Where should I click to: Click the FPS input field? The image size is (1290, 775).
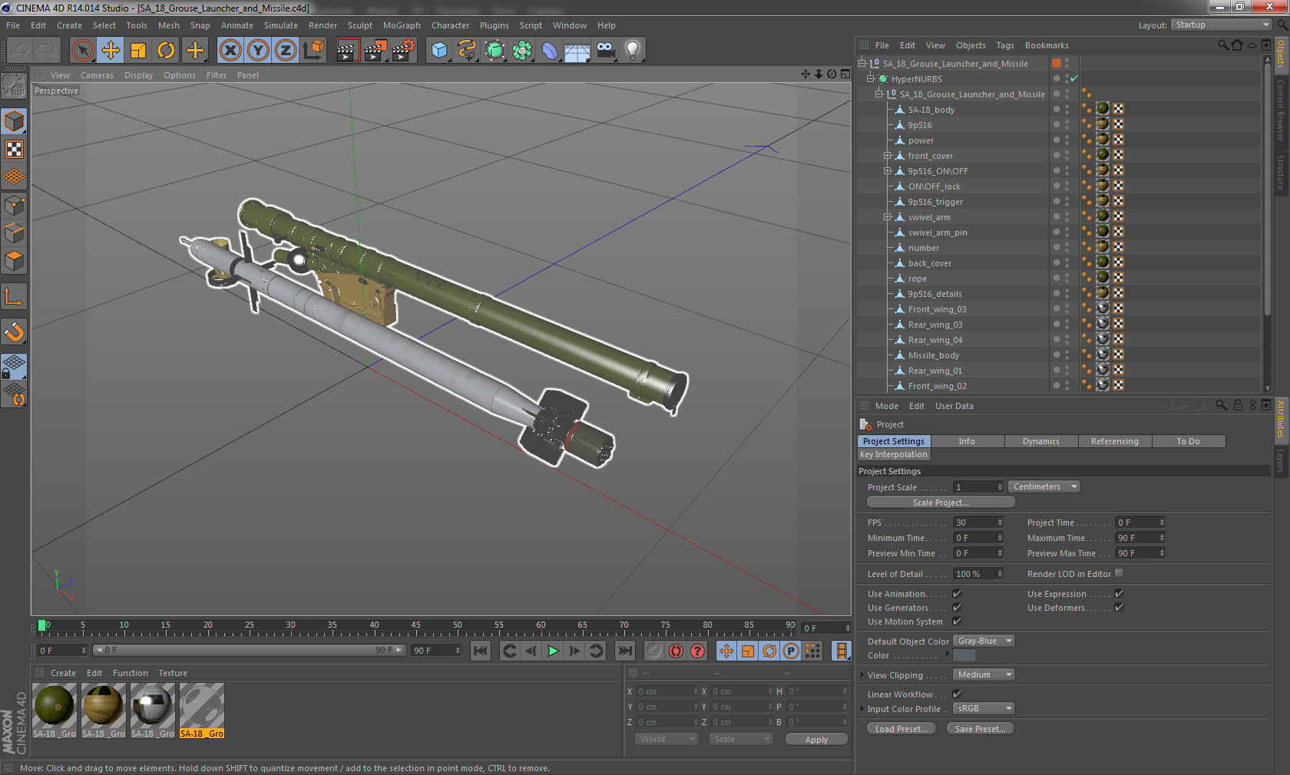coord(977,523)
